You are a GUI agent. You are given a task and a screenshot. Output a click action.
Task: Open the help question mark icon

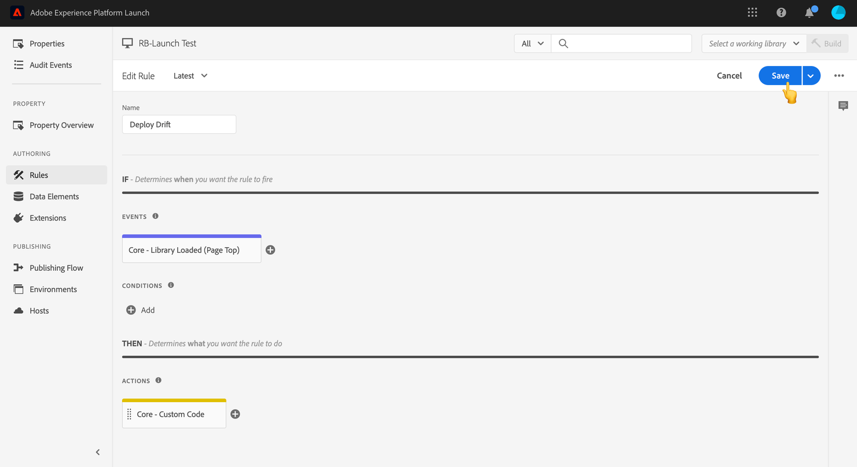tap(781, 13)
